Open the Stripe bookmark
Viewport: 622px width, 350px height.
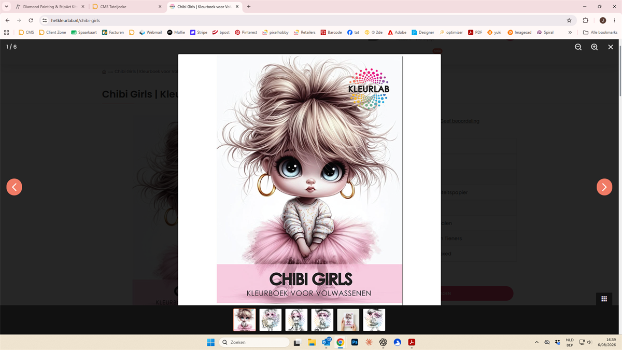pos(199,32)
